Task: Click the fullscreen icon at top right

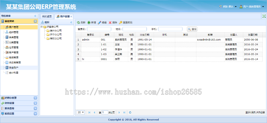Action: coord(264,16)
